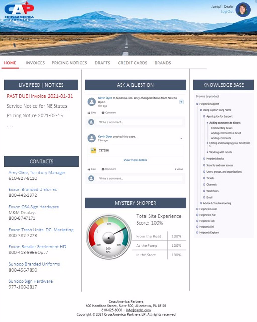Click the phone number 610-627-8110
257x322 pixels.
23,178
